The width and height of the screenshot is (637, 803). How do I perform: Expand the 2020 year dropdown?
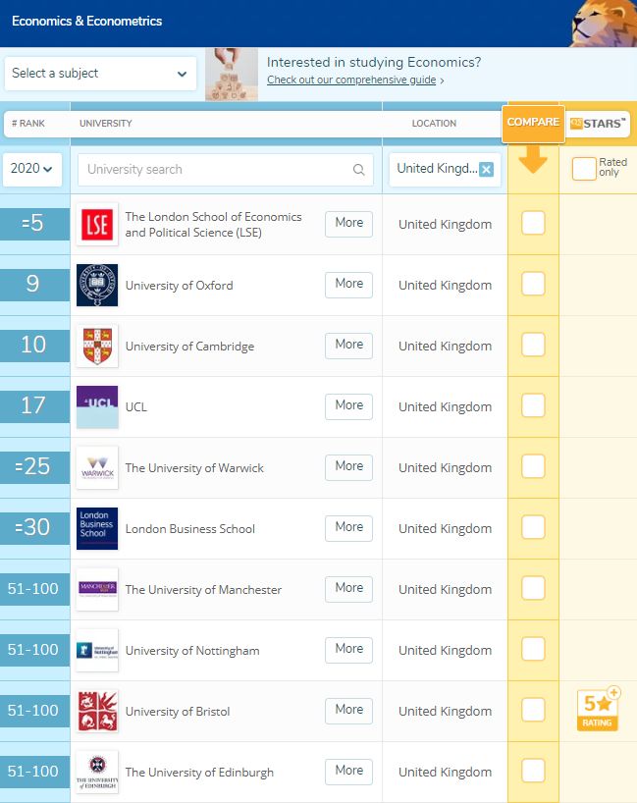pos(31,169)
